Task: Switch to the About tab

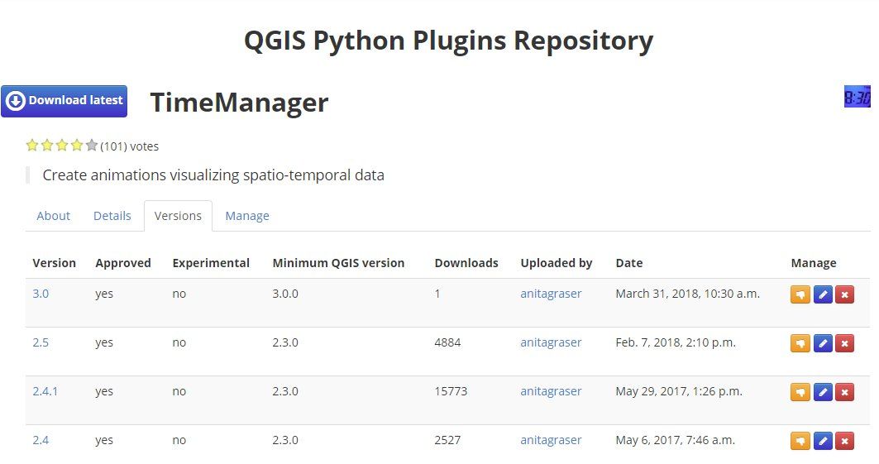Action: pos(53,216)
